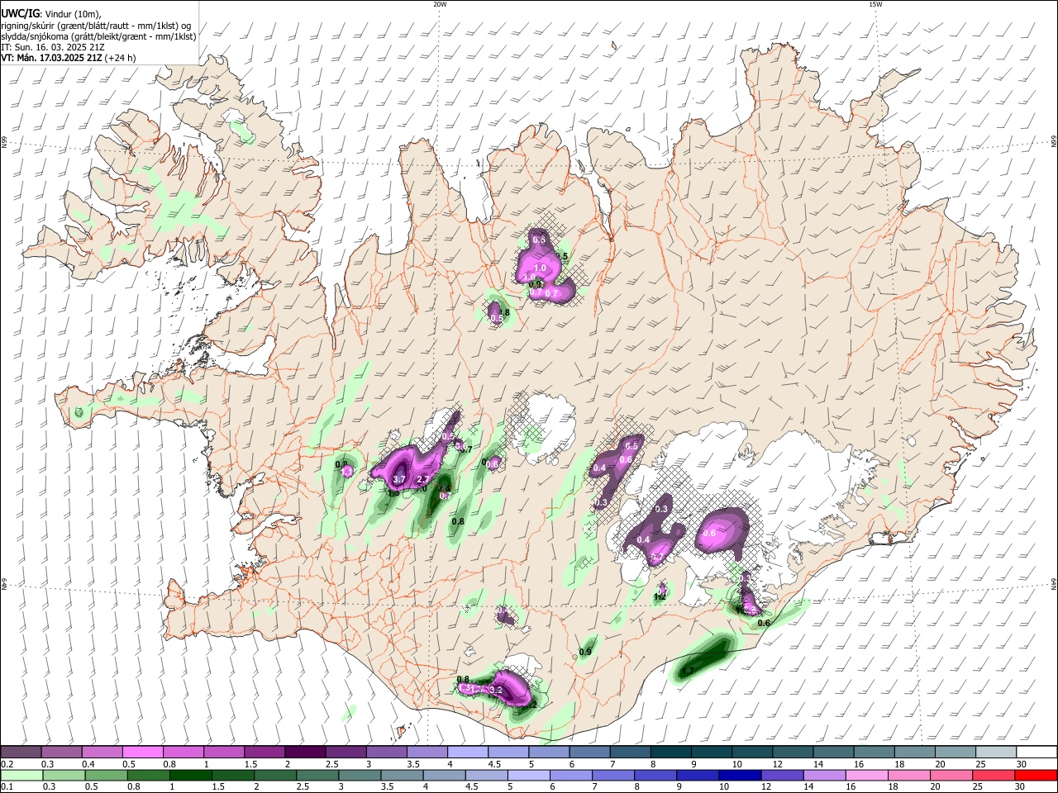Screen dimensions: 1058x793
Task: Pick the dark teal 8 snow-scale swatch
Action: pos(670,752)
